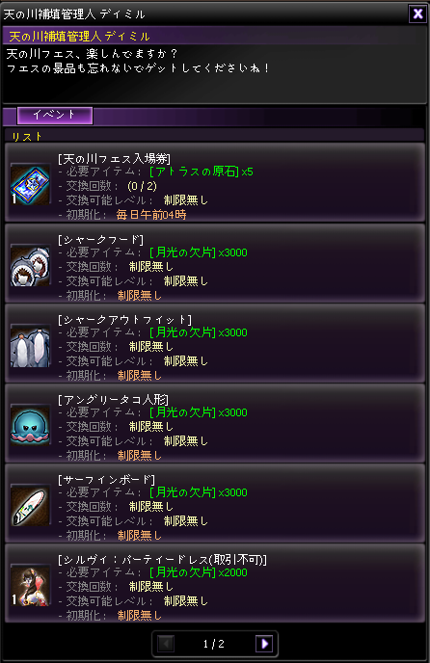The height and width of the screenshot is (663, 430).
Task: Close the 天の川補填管理人ディミル window
Action: click(x=417, y=13)
